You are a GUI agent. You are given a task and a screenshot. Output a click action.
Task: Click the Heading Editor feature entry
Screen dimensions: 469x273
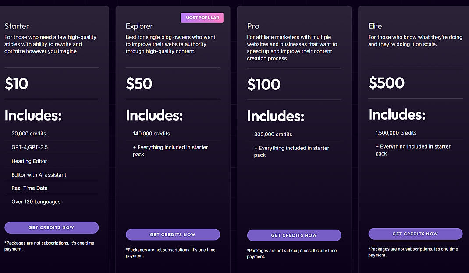click(29, 161)
